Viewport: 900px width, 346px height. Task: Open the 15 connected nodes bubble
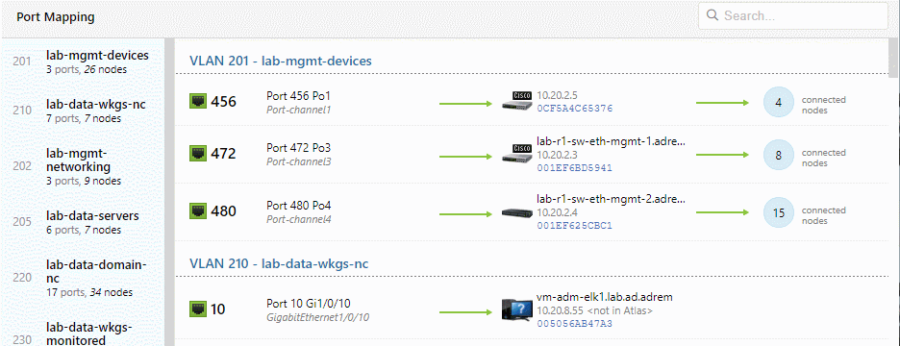point(778,212)
